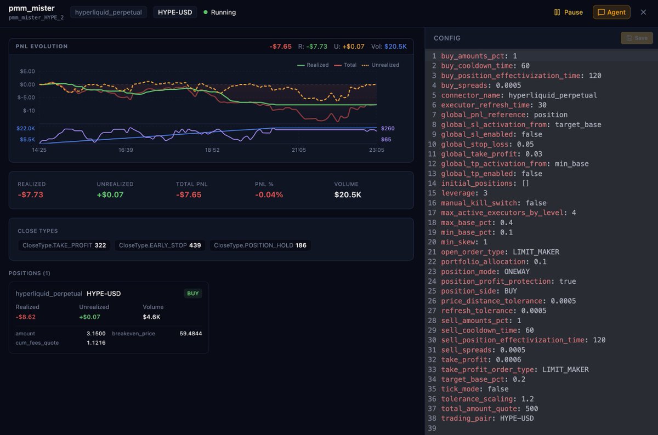Screen dimensions: 658x435
Task: Place cursor on global_sl_enabled config line
Action: click(x=491, y=134)
